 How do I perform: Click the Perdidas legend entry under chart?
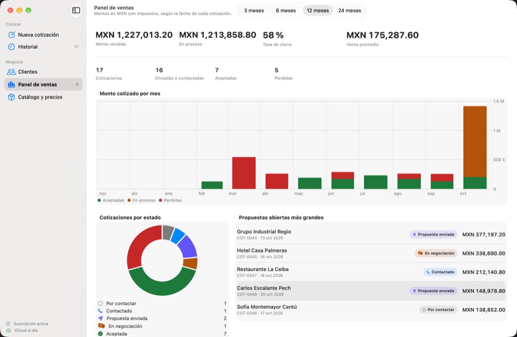tap(171, 200)
